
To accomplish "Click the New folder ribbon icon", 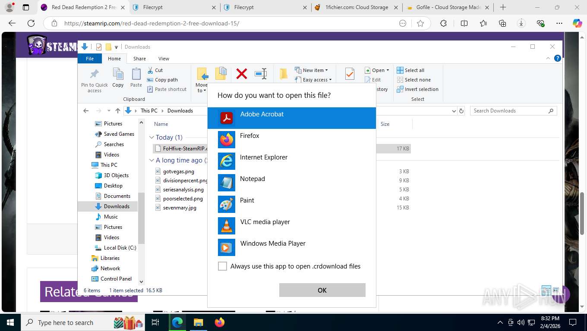I will (283, 74).
